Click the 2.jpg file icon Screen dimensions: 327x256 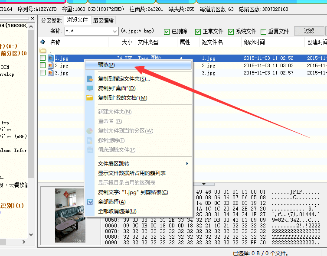coord(50,65)
